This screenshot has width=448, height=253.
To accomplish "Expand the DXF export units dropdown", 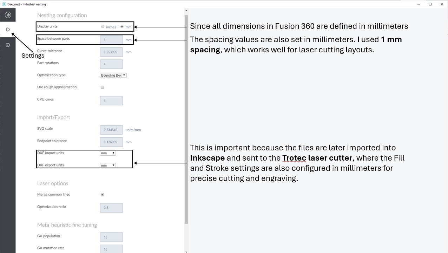I will pos(107,165).
